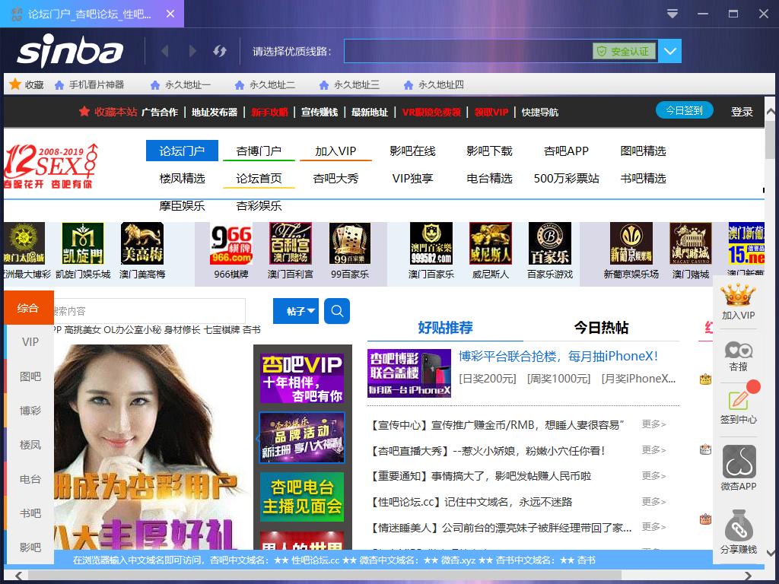This screenshot has height=584, width=779.
Task: Click the 登录 login link
Action: coord(742,112)
